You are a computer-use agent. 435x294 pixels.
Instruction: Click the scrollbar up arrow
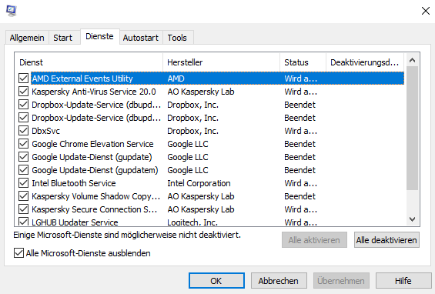412,60
